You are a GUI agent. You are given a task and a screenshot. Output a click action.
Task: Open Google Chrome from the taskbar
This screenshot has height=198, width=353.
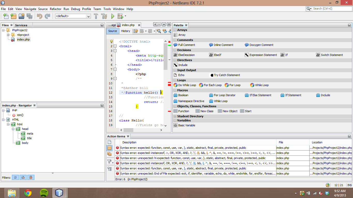(28, 193)
